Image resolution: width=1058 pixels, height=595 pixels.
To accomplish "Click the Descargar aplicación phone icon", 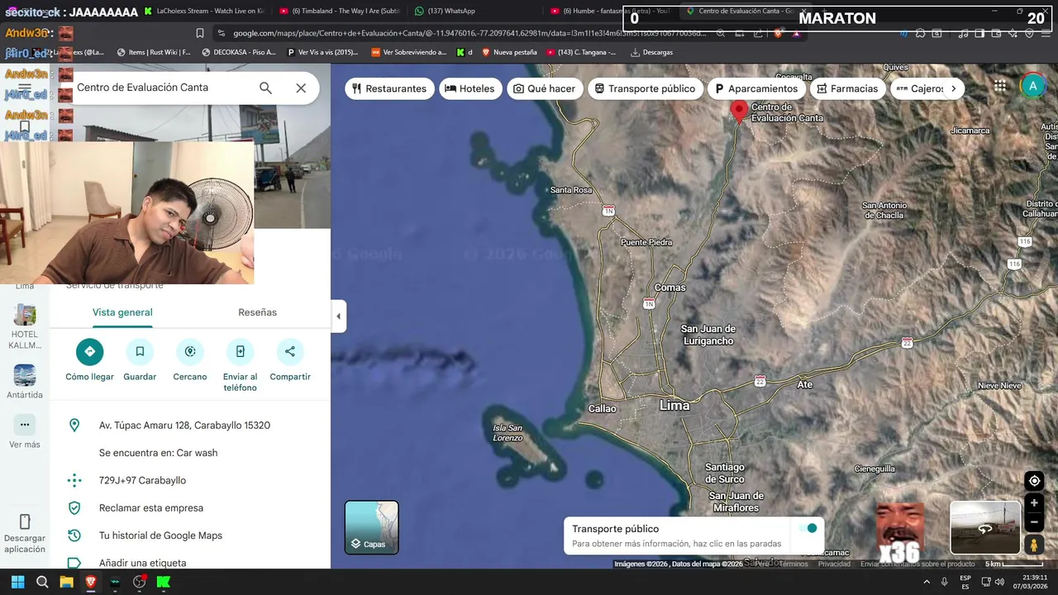I will pos(25,522).
